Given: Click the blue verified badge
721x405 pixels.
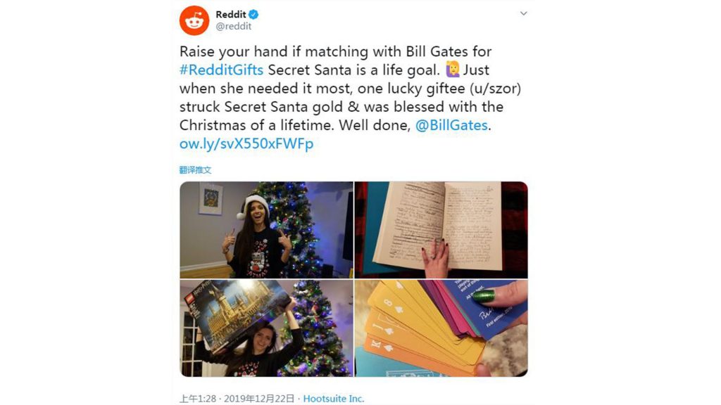Looking at the screenshot, I should click(253, 15).
